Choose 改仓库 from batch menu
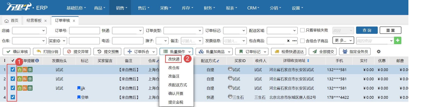This screenshot has width=436, height=107. click(174, 68)
